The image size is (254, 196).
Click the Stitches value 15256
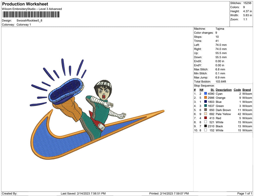point(247,3)
